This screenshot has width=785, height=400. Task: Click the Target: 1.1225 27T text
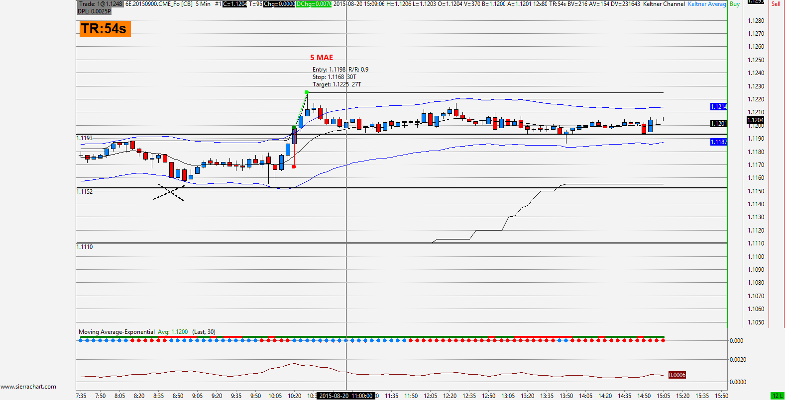336,84
